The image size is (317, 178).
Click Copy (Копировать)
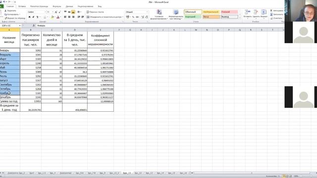[x=12, y=14]
